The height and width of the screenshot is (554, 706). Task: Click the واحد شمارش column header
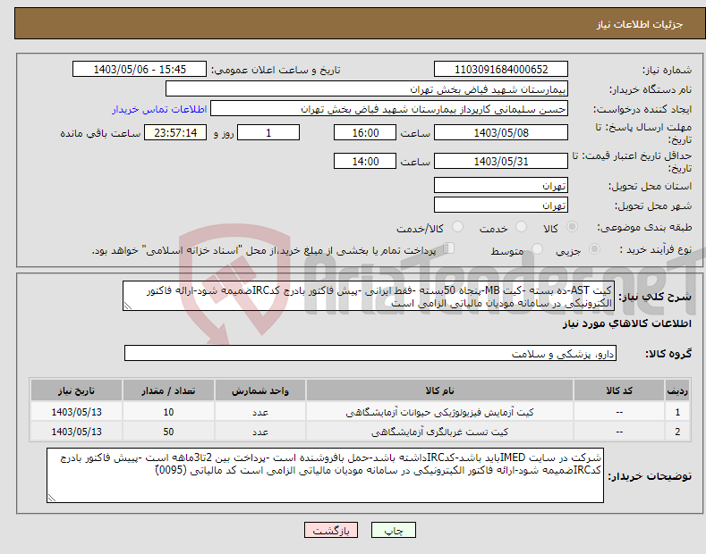click(x=260, y=390)
